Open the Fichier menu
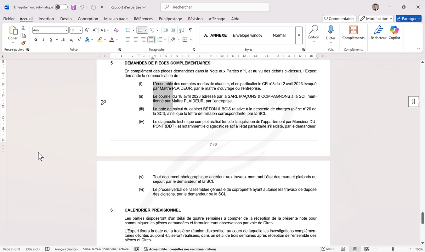Screen dimensions: 425x252 [8, 19]
